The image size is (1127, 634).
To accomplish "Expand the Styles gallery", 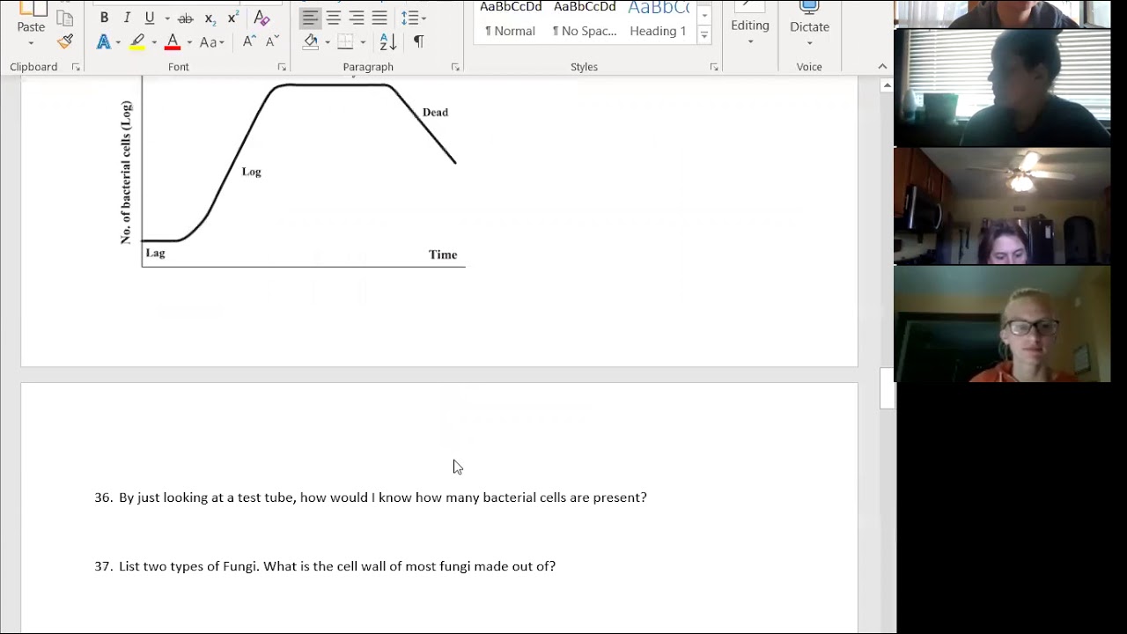I will click(x=704, y=35).
